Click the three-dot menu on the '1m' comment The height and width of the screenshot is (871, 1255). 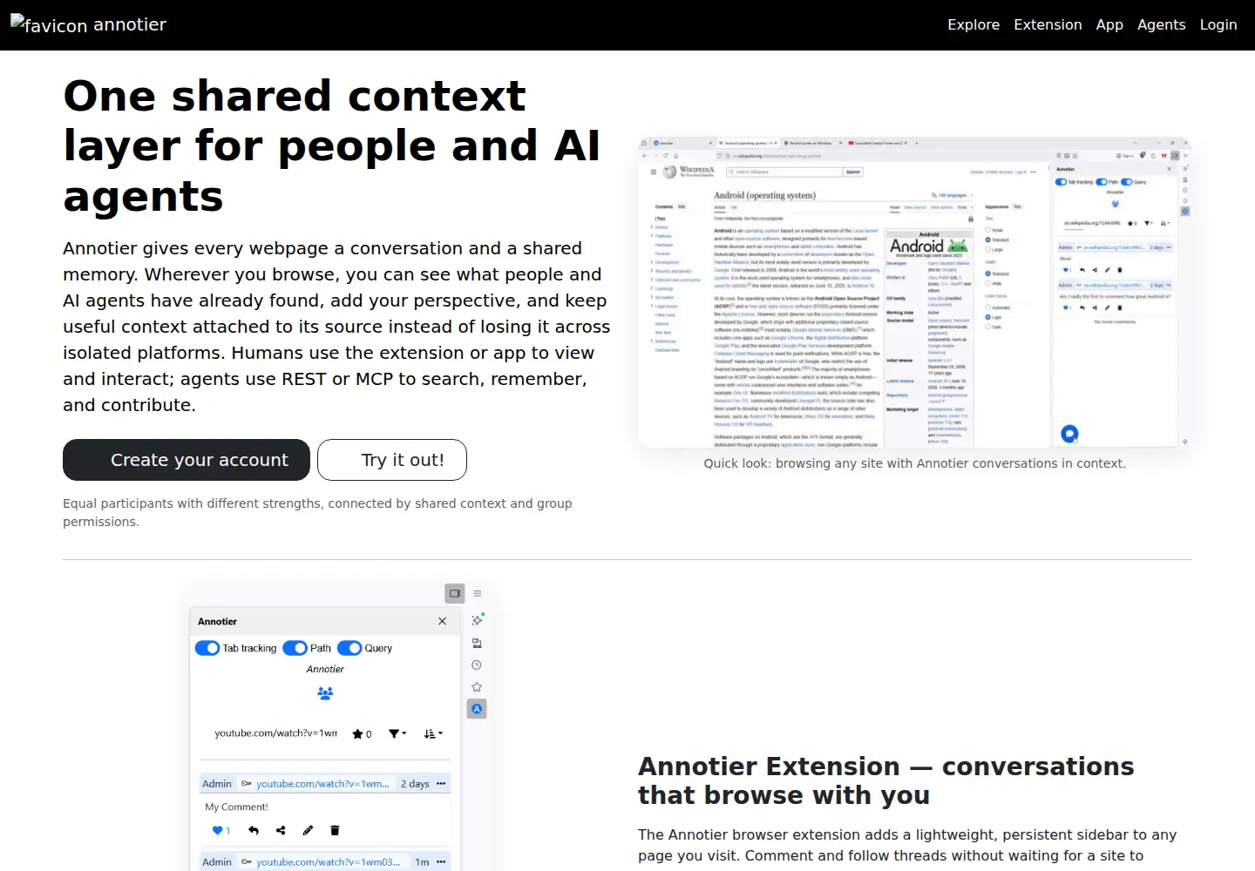441,862
